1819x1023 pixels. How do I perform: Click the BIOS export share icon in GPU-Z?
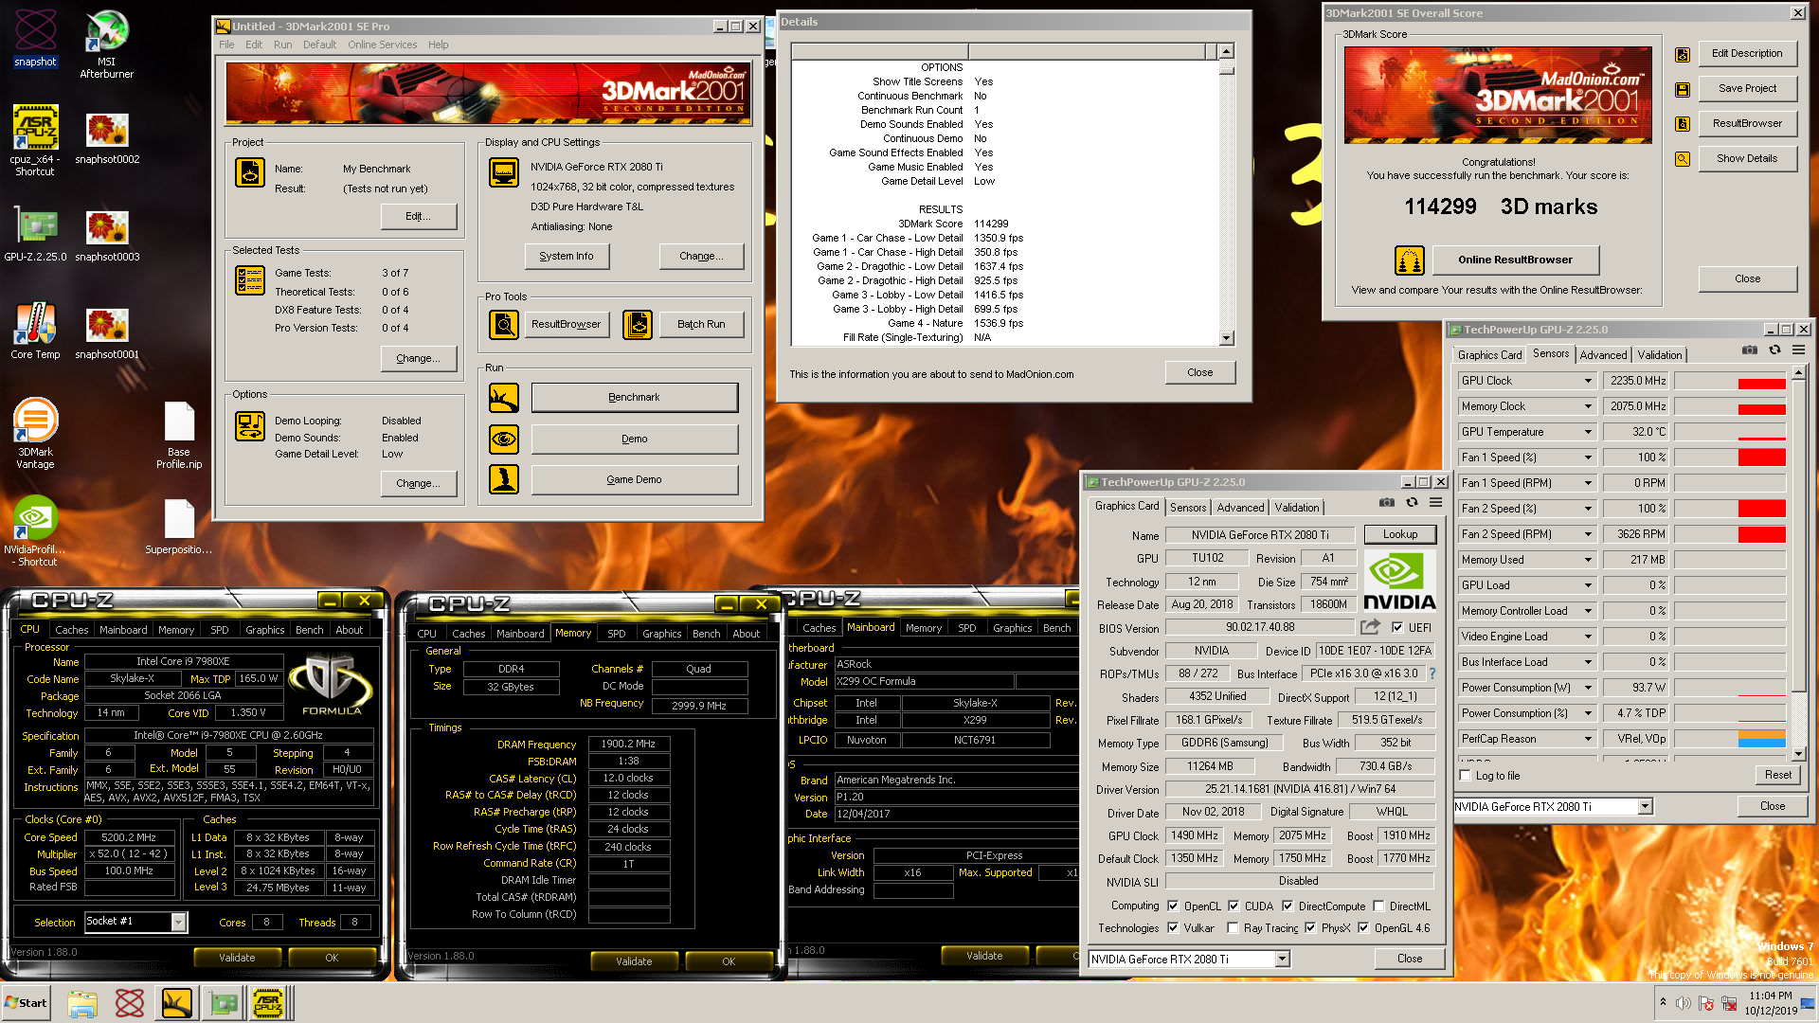(x=1370, y=627)
